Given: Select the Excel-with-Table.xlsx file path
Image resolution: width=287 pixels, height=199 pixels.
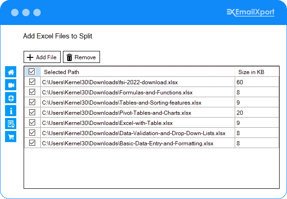Looking at the screenshot, I should 107,123.
